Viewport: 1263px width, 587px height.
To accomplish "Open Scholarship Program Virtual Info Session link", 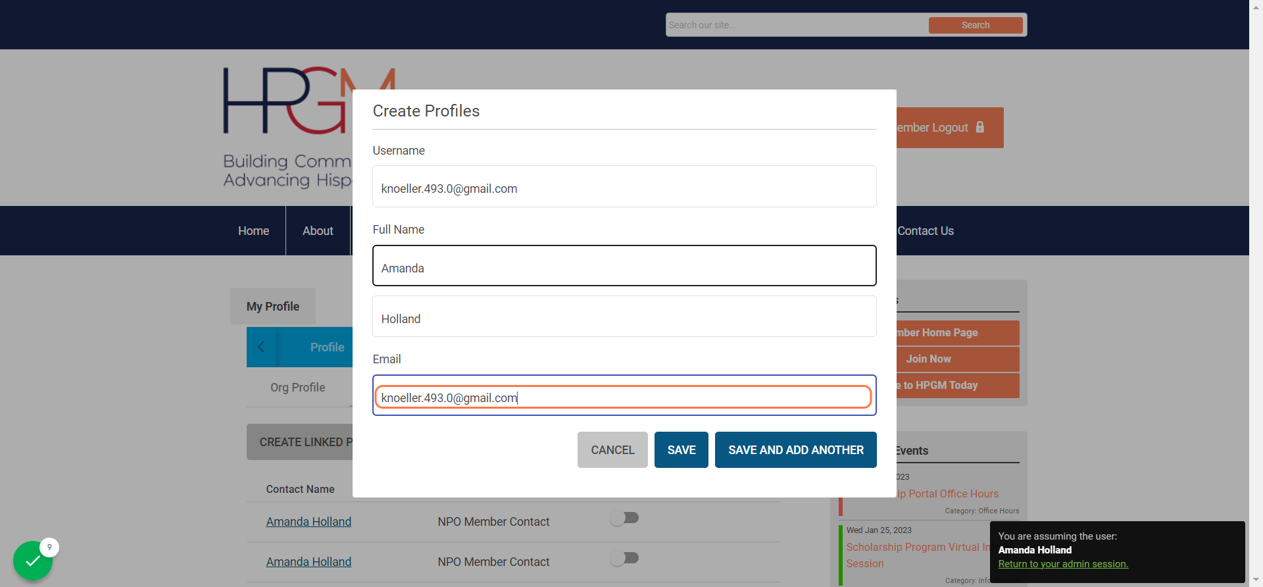I will coord(918,555).
